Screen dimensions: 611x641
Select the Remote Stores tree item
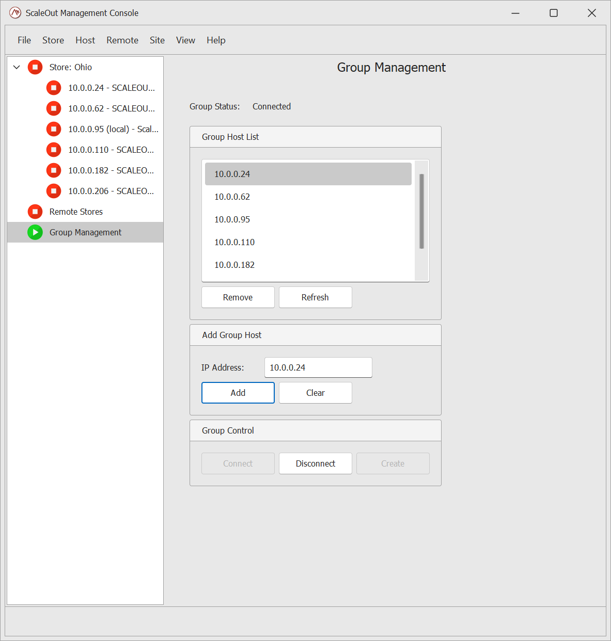pos(76,212)
